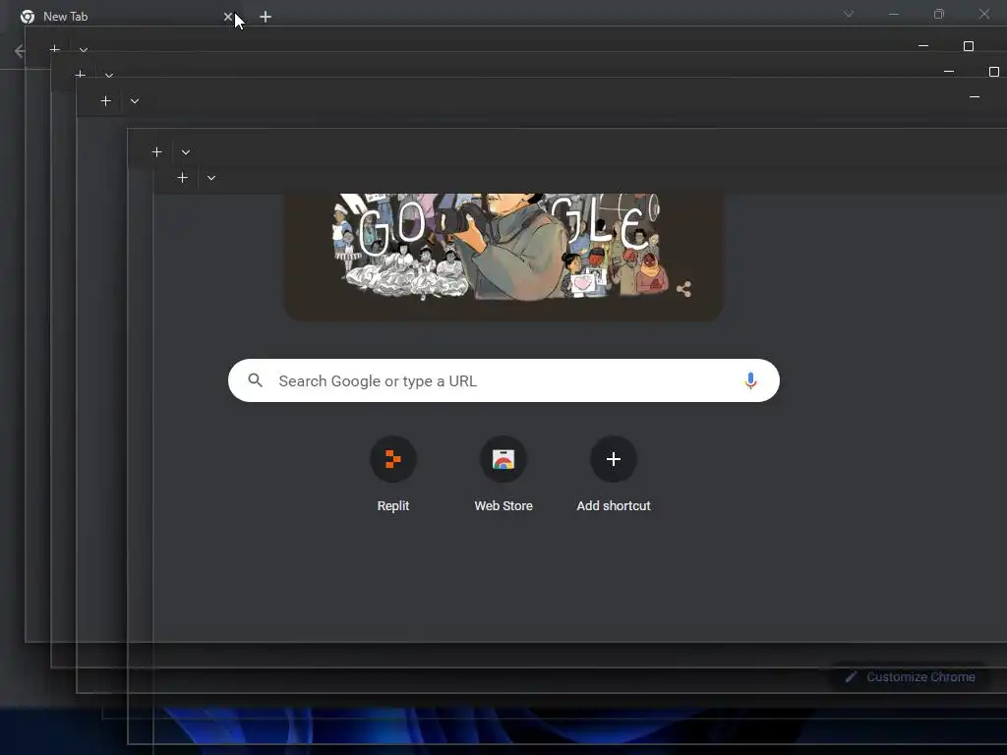Click the magnifier icon in search box

pyautogui.click(x=255, y=380)
